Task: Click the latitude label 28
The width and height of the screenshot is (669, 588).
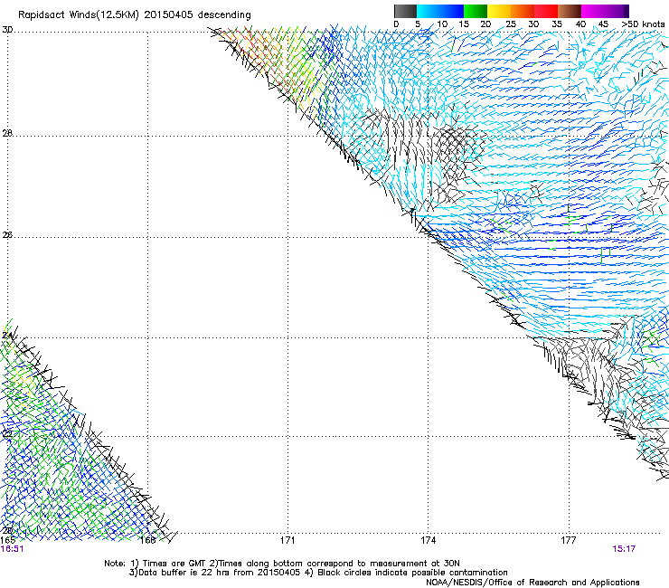Action: (x=7, y=133)
